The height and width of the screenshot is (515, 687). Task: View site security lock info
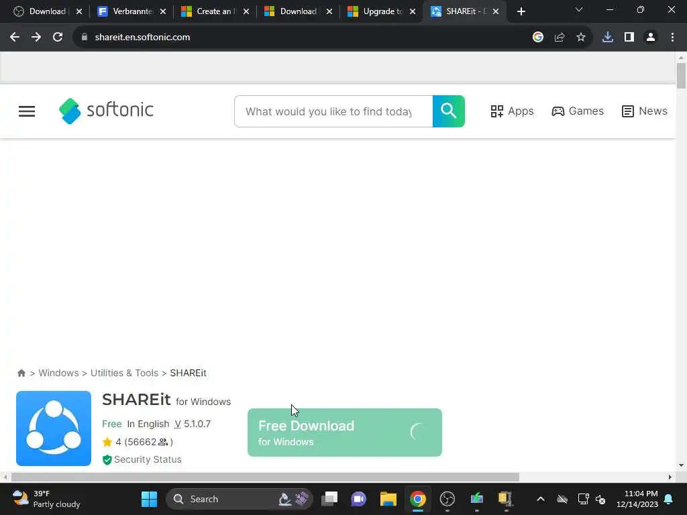[85, 38]
